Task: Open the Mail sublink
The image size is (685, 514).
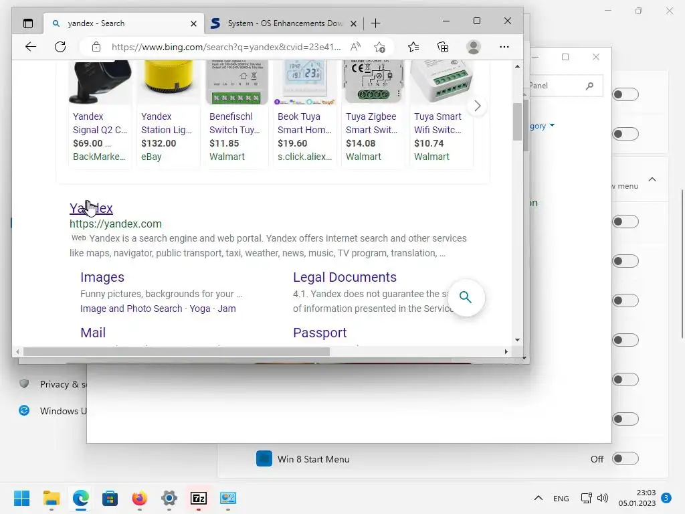Action: coord(93,333)
